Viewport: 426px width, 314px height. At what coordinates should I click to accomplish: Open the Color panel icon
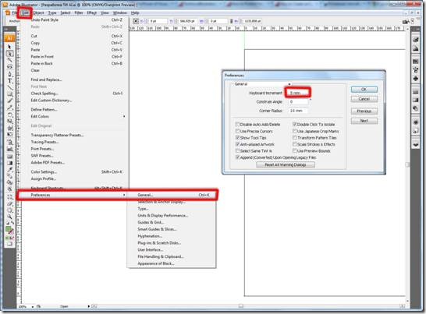tap(415, 40)
